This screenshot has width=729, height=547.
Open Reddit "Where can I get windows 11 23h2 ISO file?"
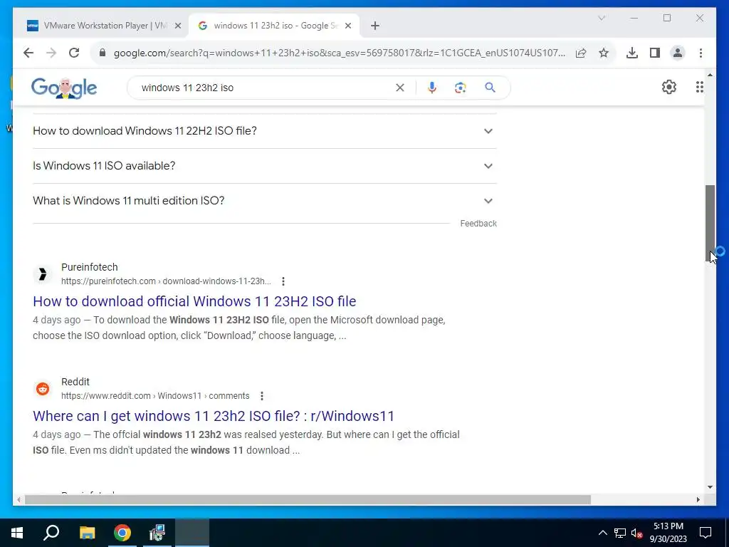pos(214,416)
